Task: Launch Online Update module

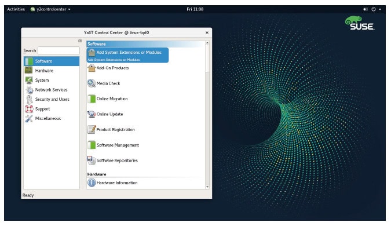Action: coord(109,114)
